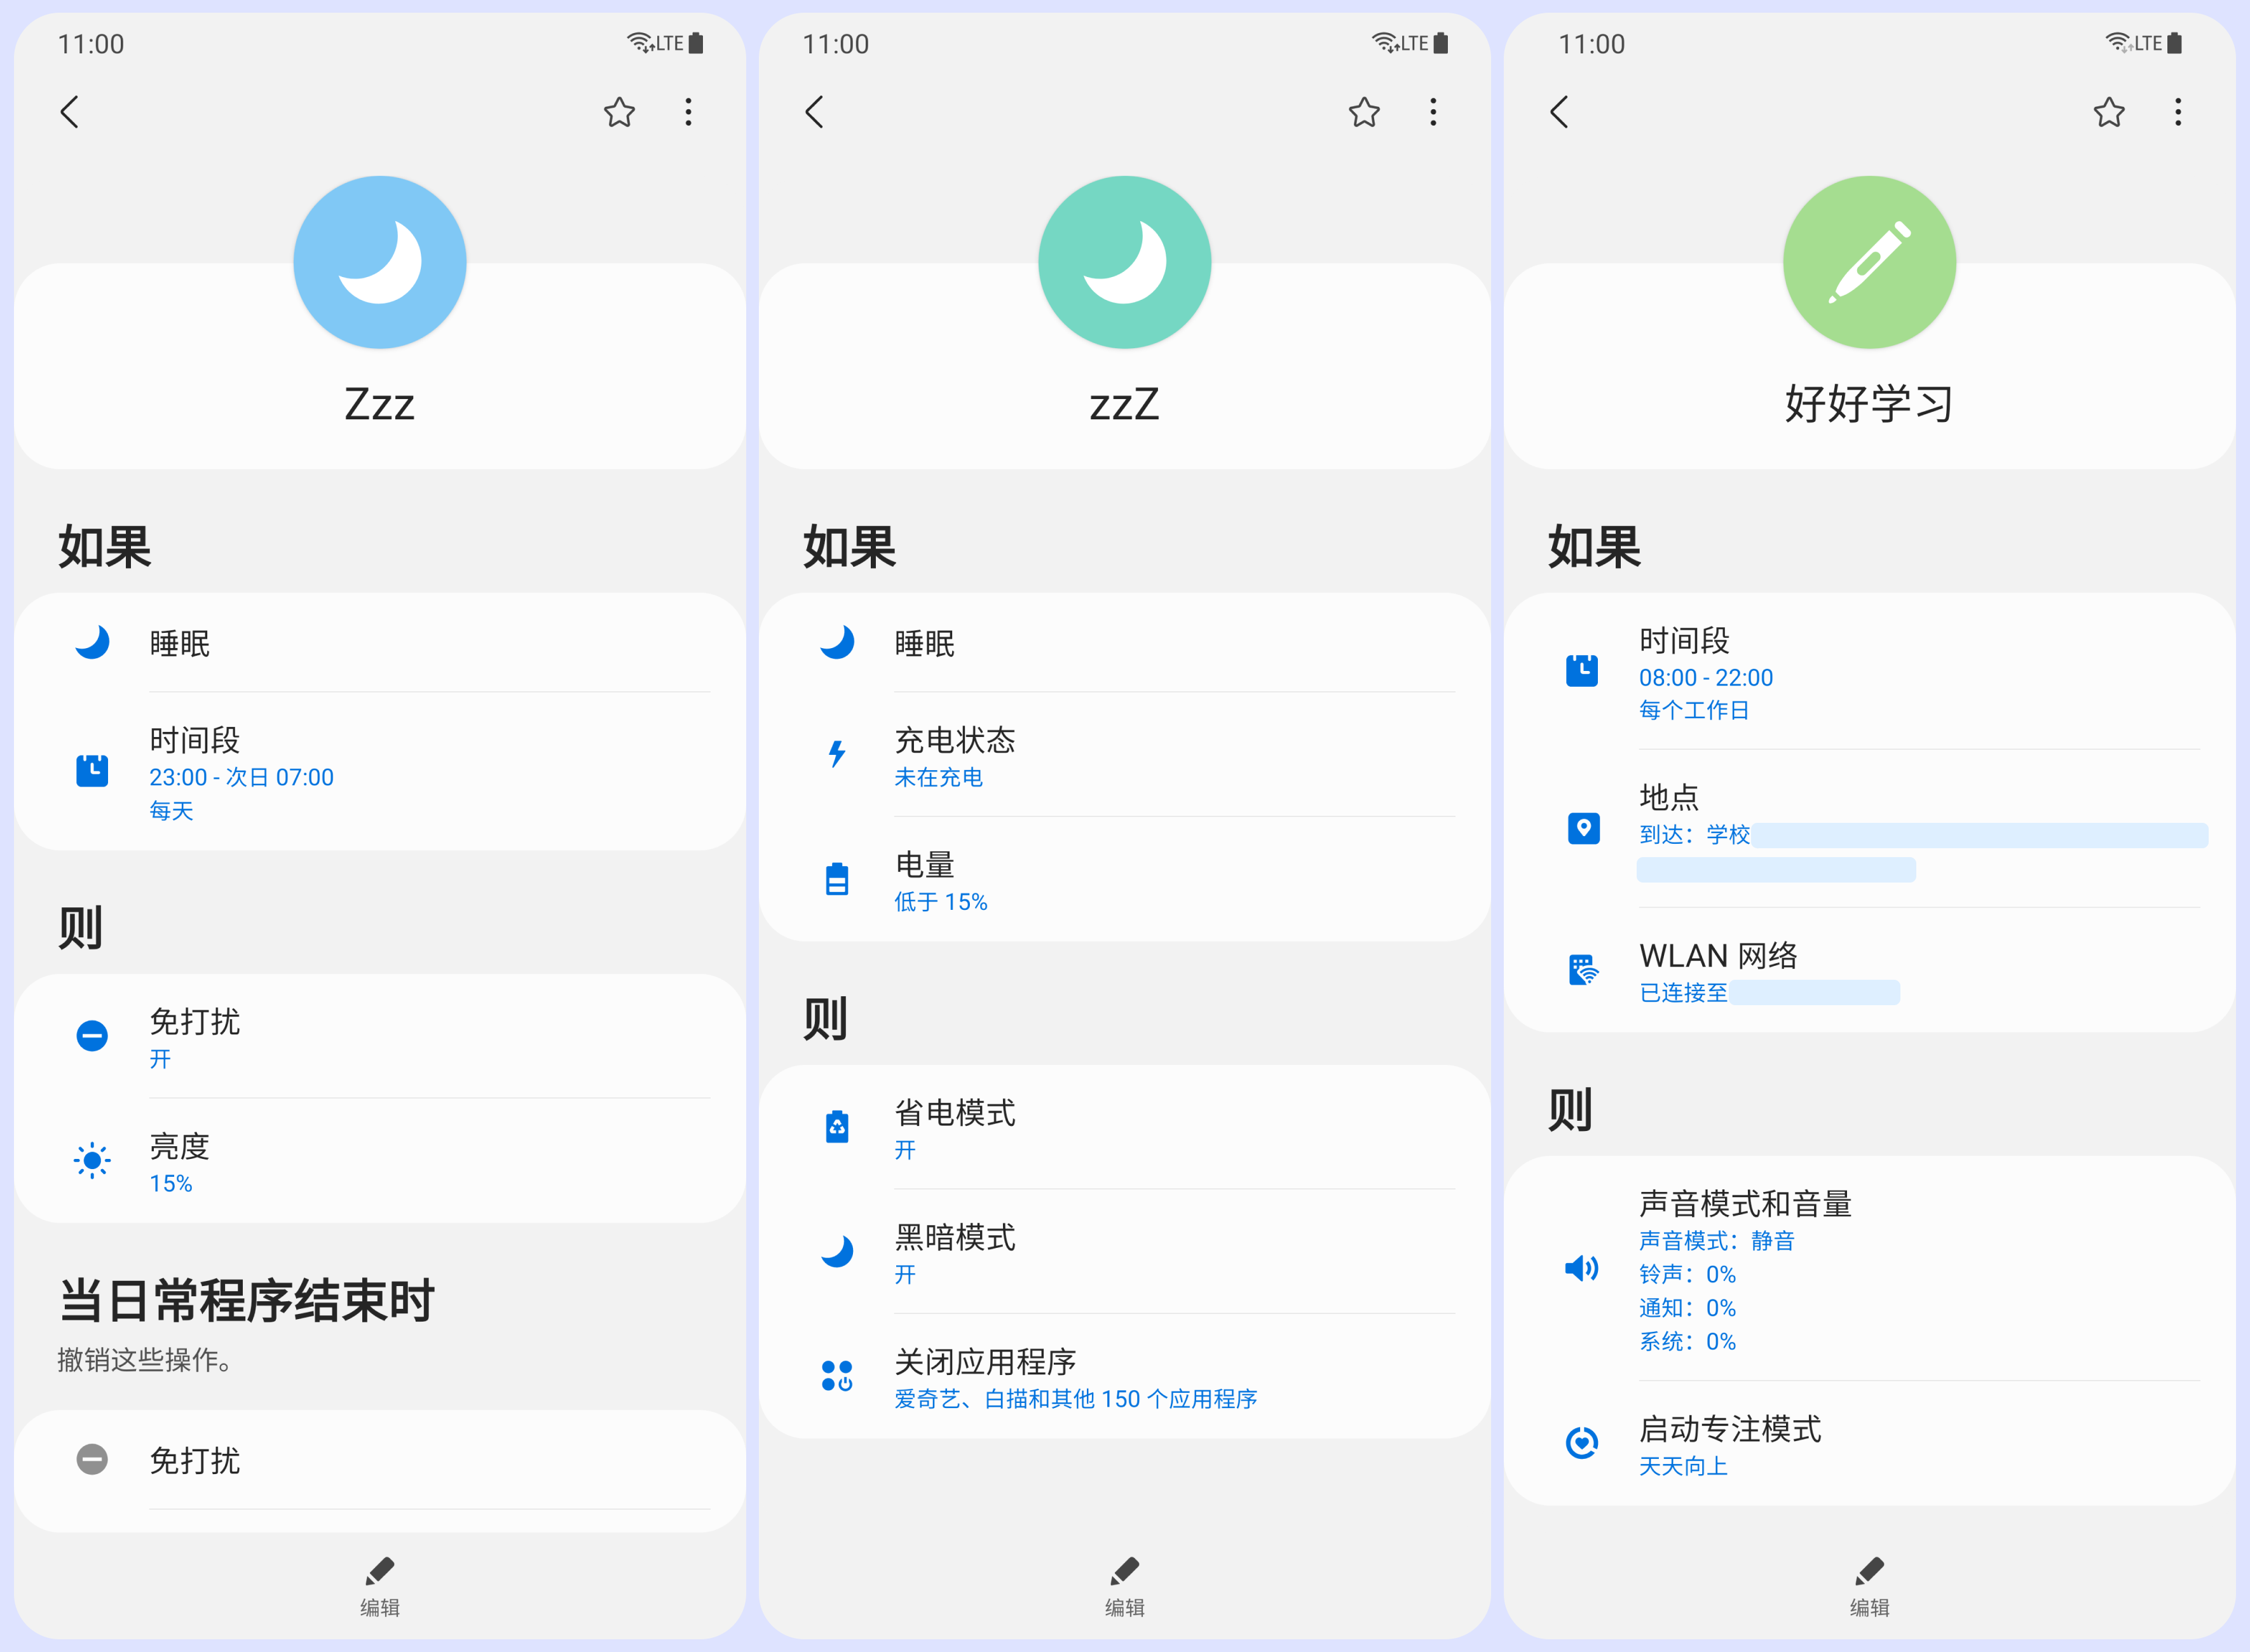Open 省电模式 action in zzZ routine
This screenshot has height=1652, width=2250.
click(1124, 1128)
